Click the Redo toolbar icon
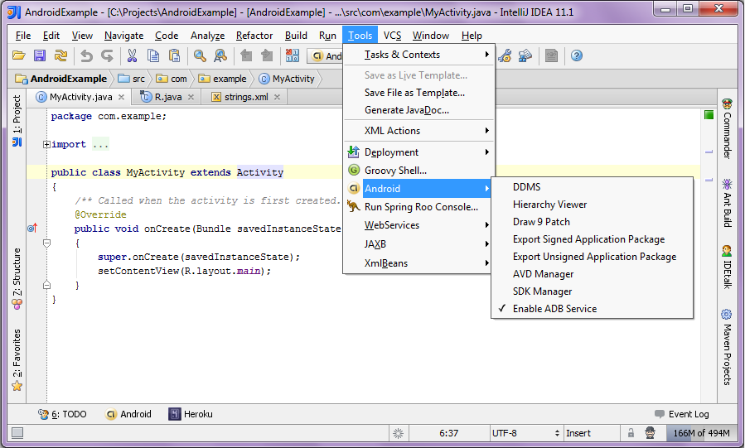This screenshot has width=745, height=448. coord(108,56)
